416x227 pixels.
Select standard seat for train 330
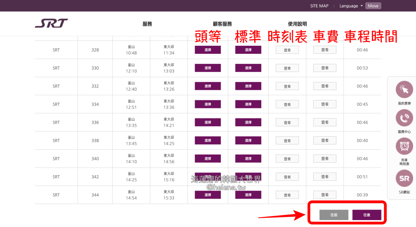pyautogui.click(x=248, y=68)
